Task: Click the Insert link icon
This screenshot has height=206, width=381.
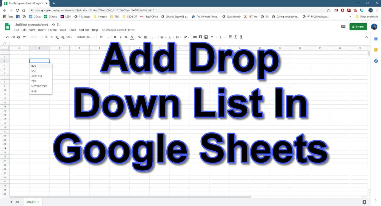Action: [195, 37]
